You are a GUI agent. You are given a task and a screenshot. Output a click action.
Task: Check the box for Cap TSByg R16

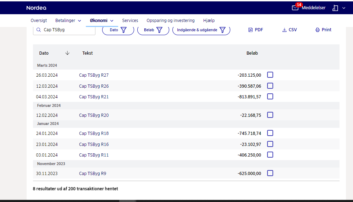click(x=270, y=144)
